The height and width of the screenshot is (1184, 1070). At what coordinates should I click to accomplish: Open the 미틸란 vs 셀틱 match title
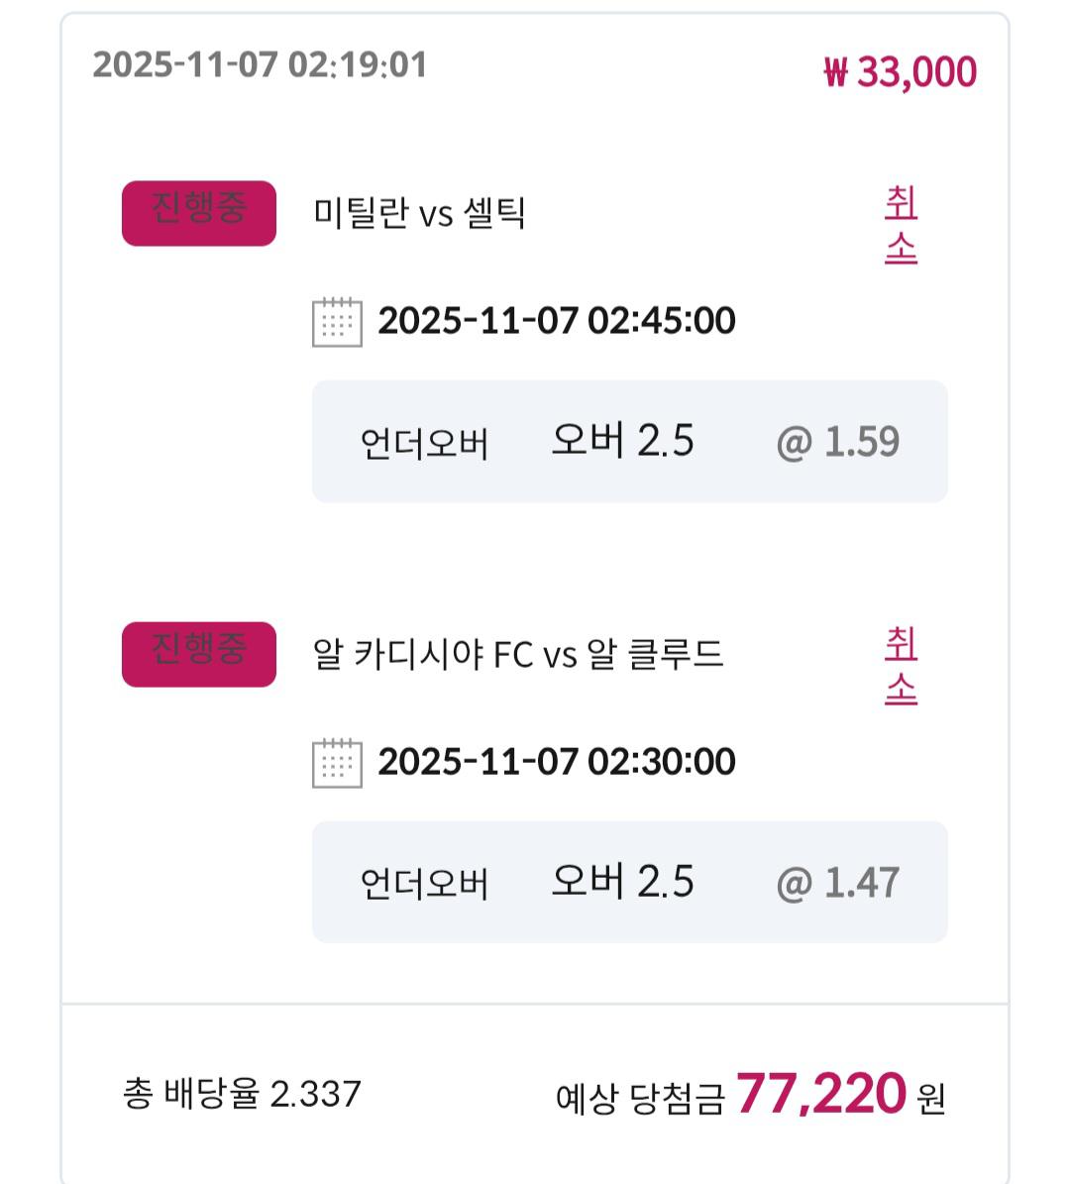click(x=419, y=213)
